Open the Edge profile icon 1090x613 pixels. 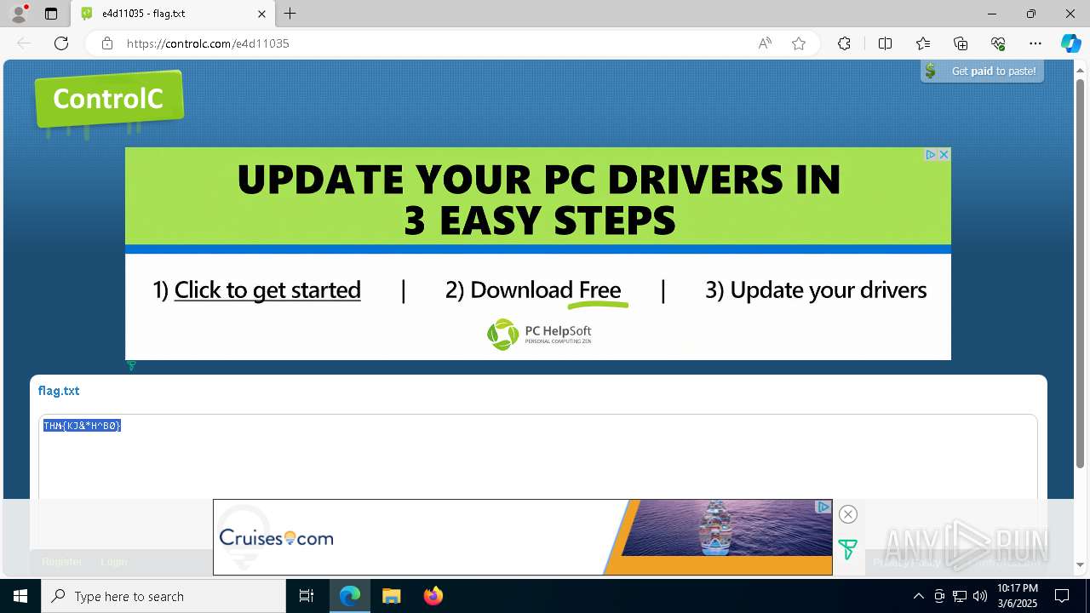[x=18, y=14]
